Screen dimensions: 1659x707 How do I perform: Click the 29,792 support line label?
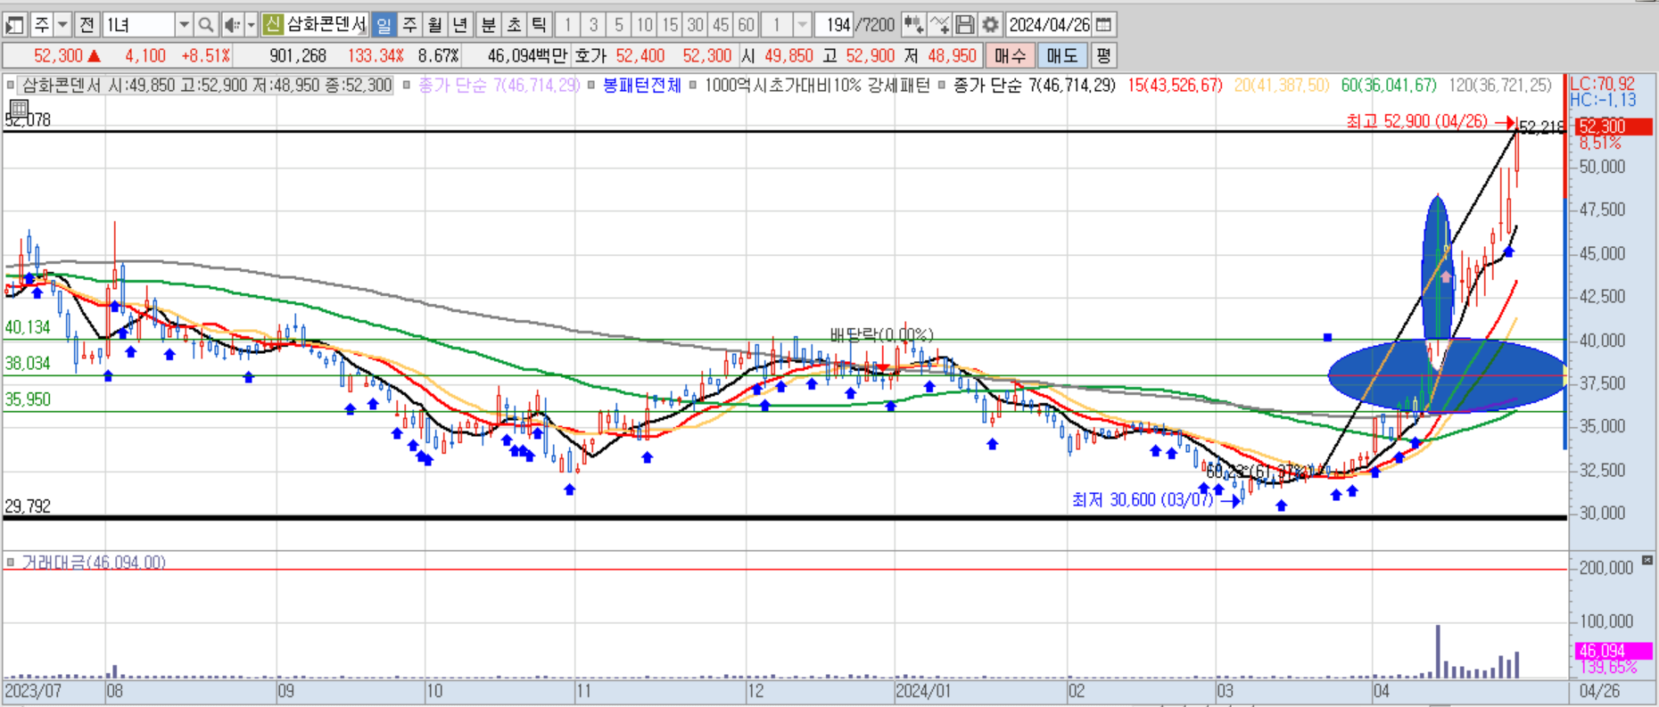[x=28, y=506]
